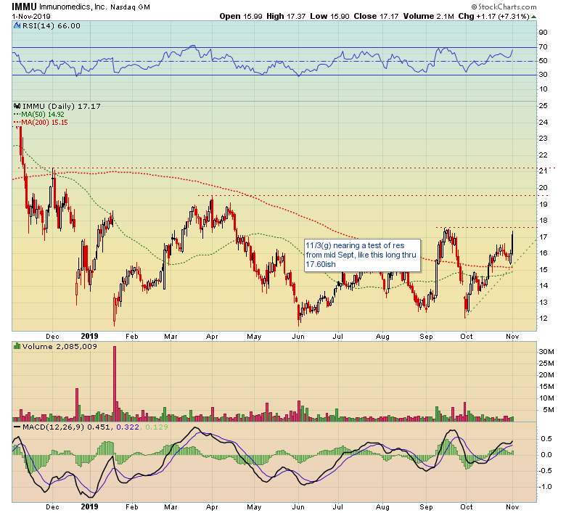Click the 30M volume axis label

click(x=546, y=352)
